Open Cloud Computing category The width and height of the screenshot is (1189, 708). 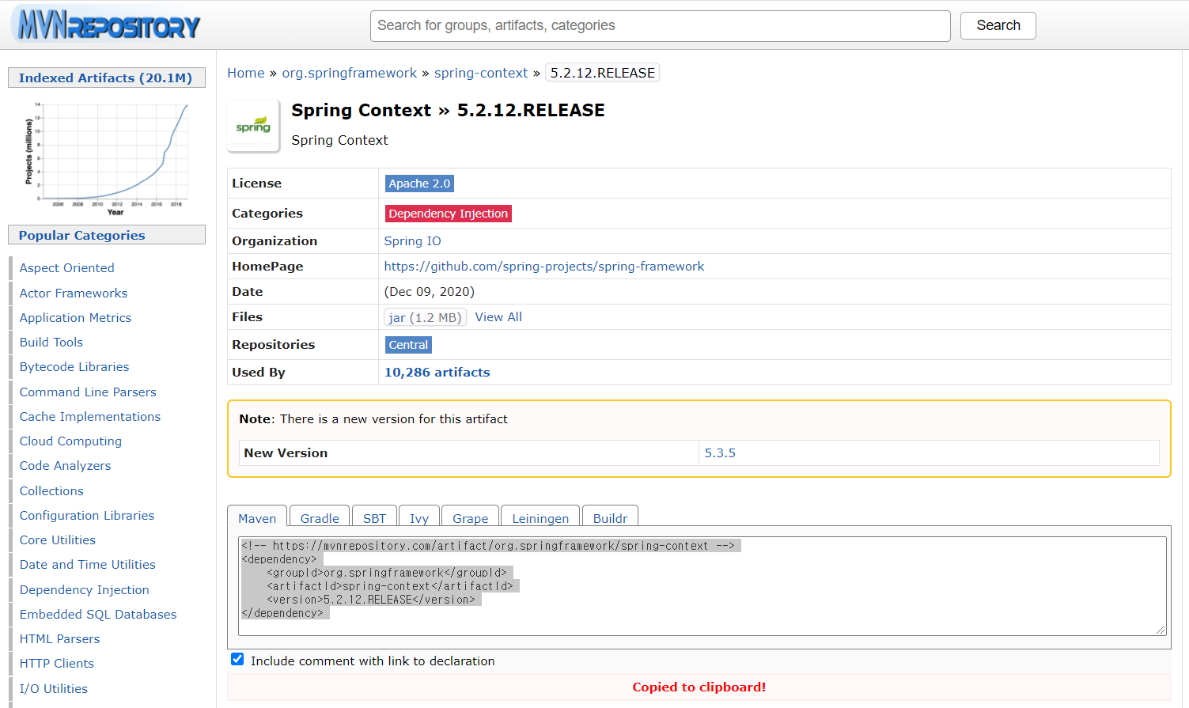click(71, 441)
